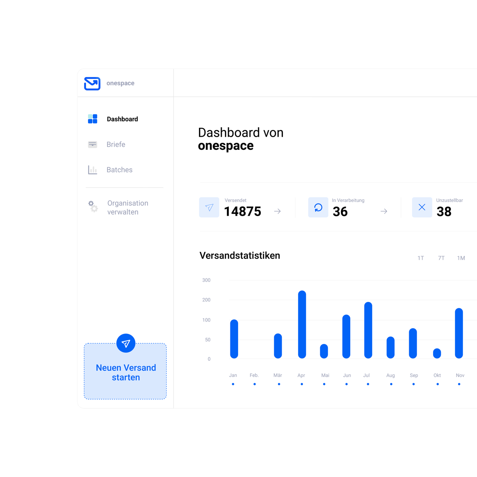
Task: Click the Batches bar-chart icon
Action: 92,170
